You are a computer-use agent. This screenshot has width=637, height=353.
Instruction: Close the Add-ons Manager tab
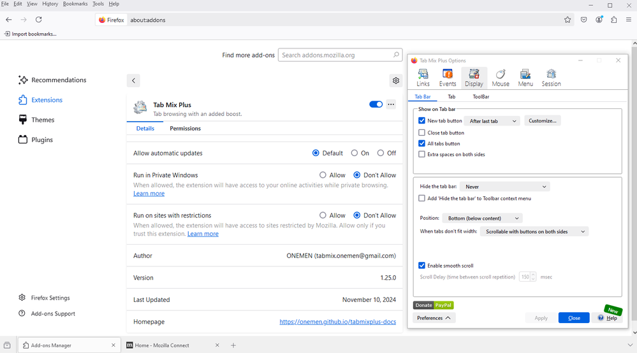click(113, 345)
